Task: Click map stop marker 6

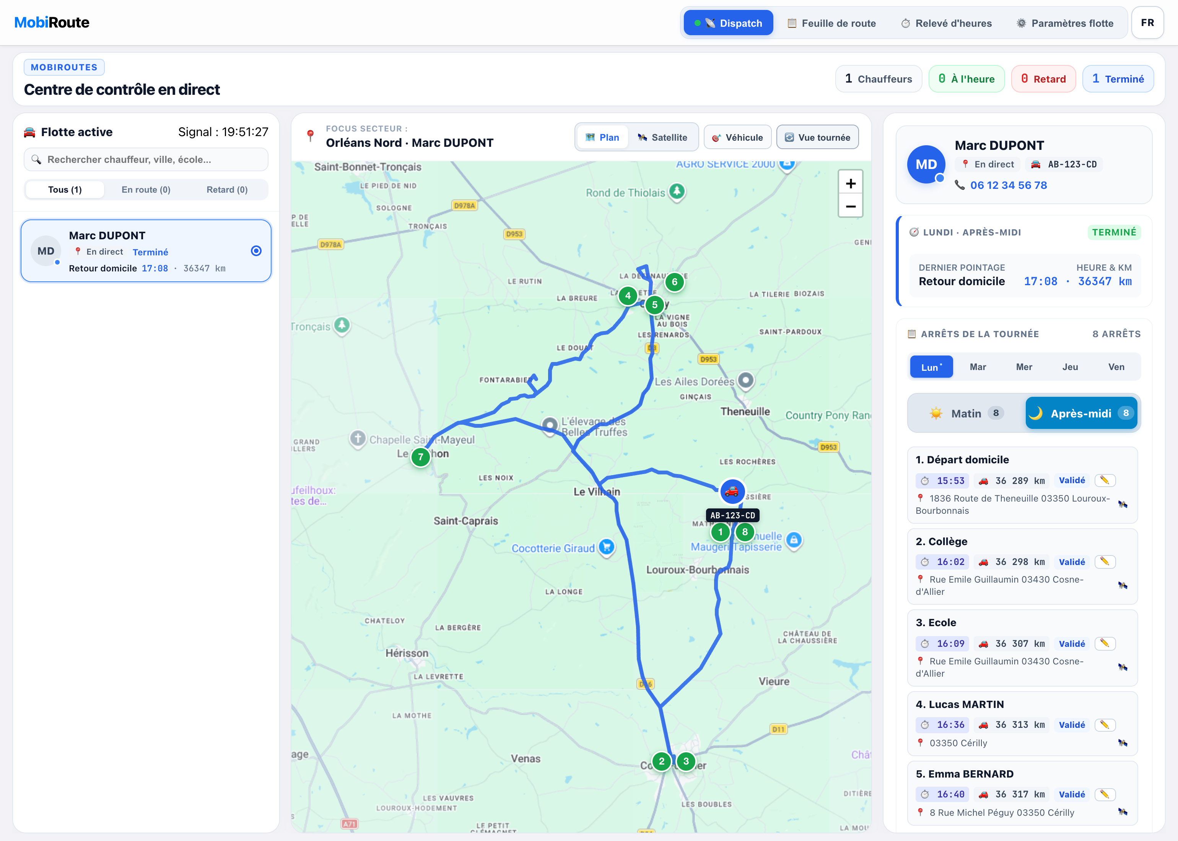Action: click(674, 282)
